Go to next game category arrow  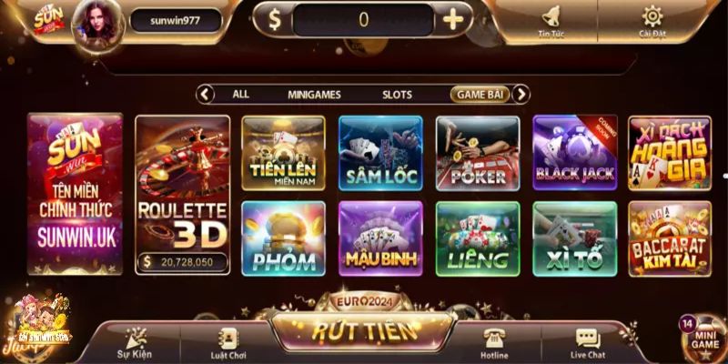coord(521,95)
